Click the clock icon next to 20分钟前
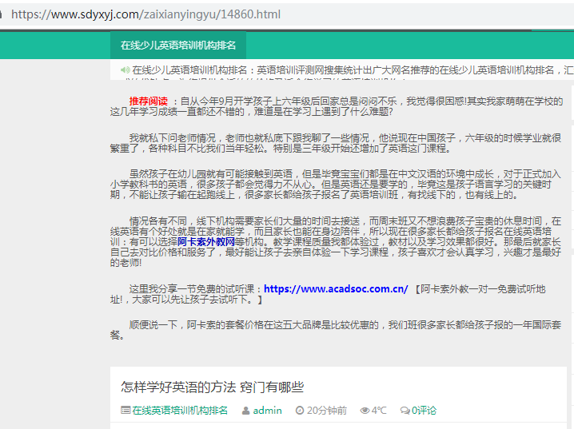The image size is (574, 429). (x=300, y=411)
